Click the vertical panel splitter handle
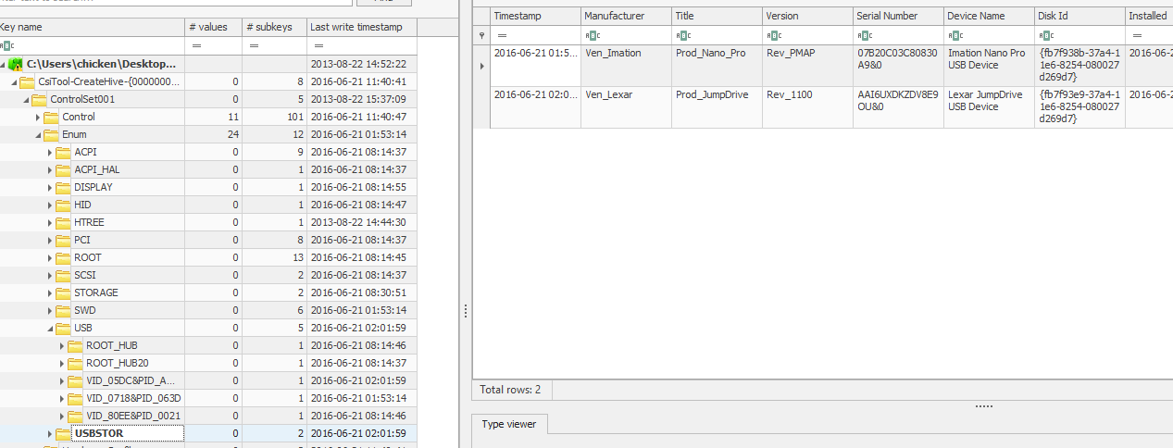1173x448 pixels. click(465, 311)
